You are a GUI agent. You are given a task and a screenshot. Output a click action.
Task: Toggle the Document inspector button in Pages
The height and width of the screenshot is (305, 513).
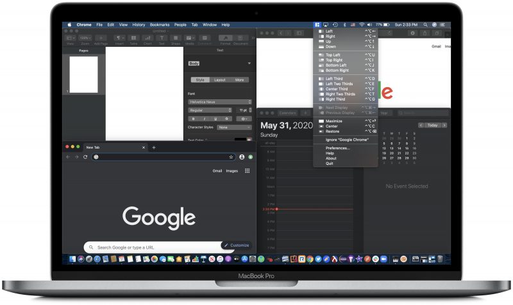(240, 38)
